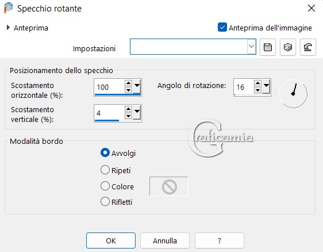Select the Rifletti edge mode
323x252 pixels.
pos(105,202)
